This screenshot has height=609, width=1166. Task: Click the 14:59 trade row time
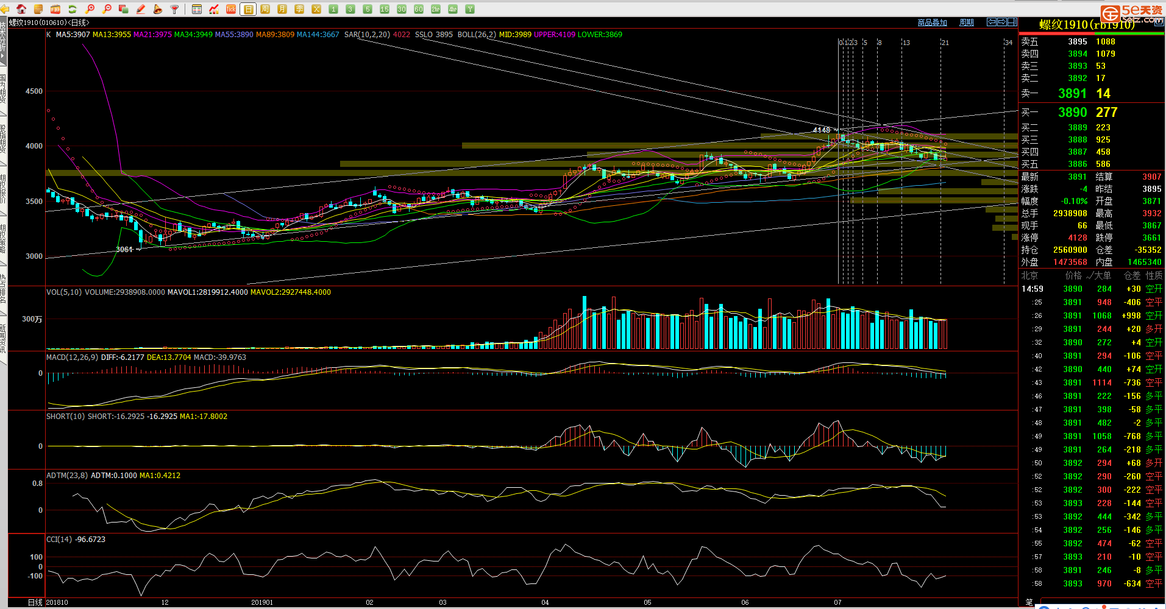click(1032, 289)
